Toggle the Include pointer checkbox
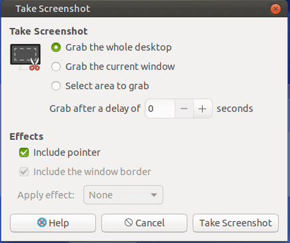This screenshot has height=243, width=290. click(x=24, y=152)
